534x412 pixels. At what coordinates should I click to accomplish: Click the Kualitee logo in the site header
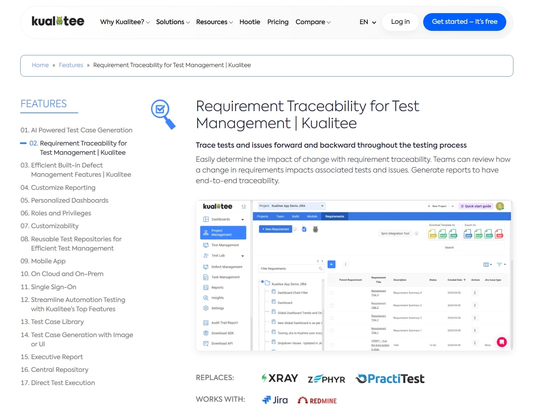(58, 21)
